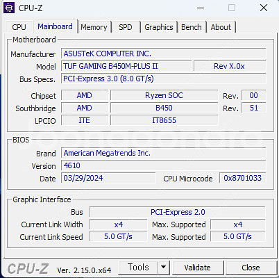
Task: Minimize the CPU-Z window
Action: point(201,8)
